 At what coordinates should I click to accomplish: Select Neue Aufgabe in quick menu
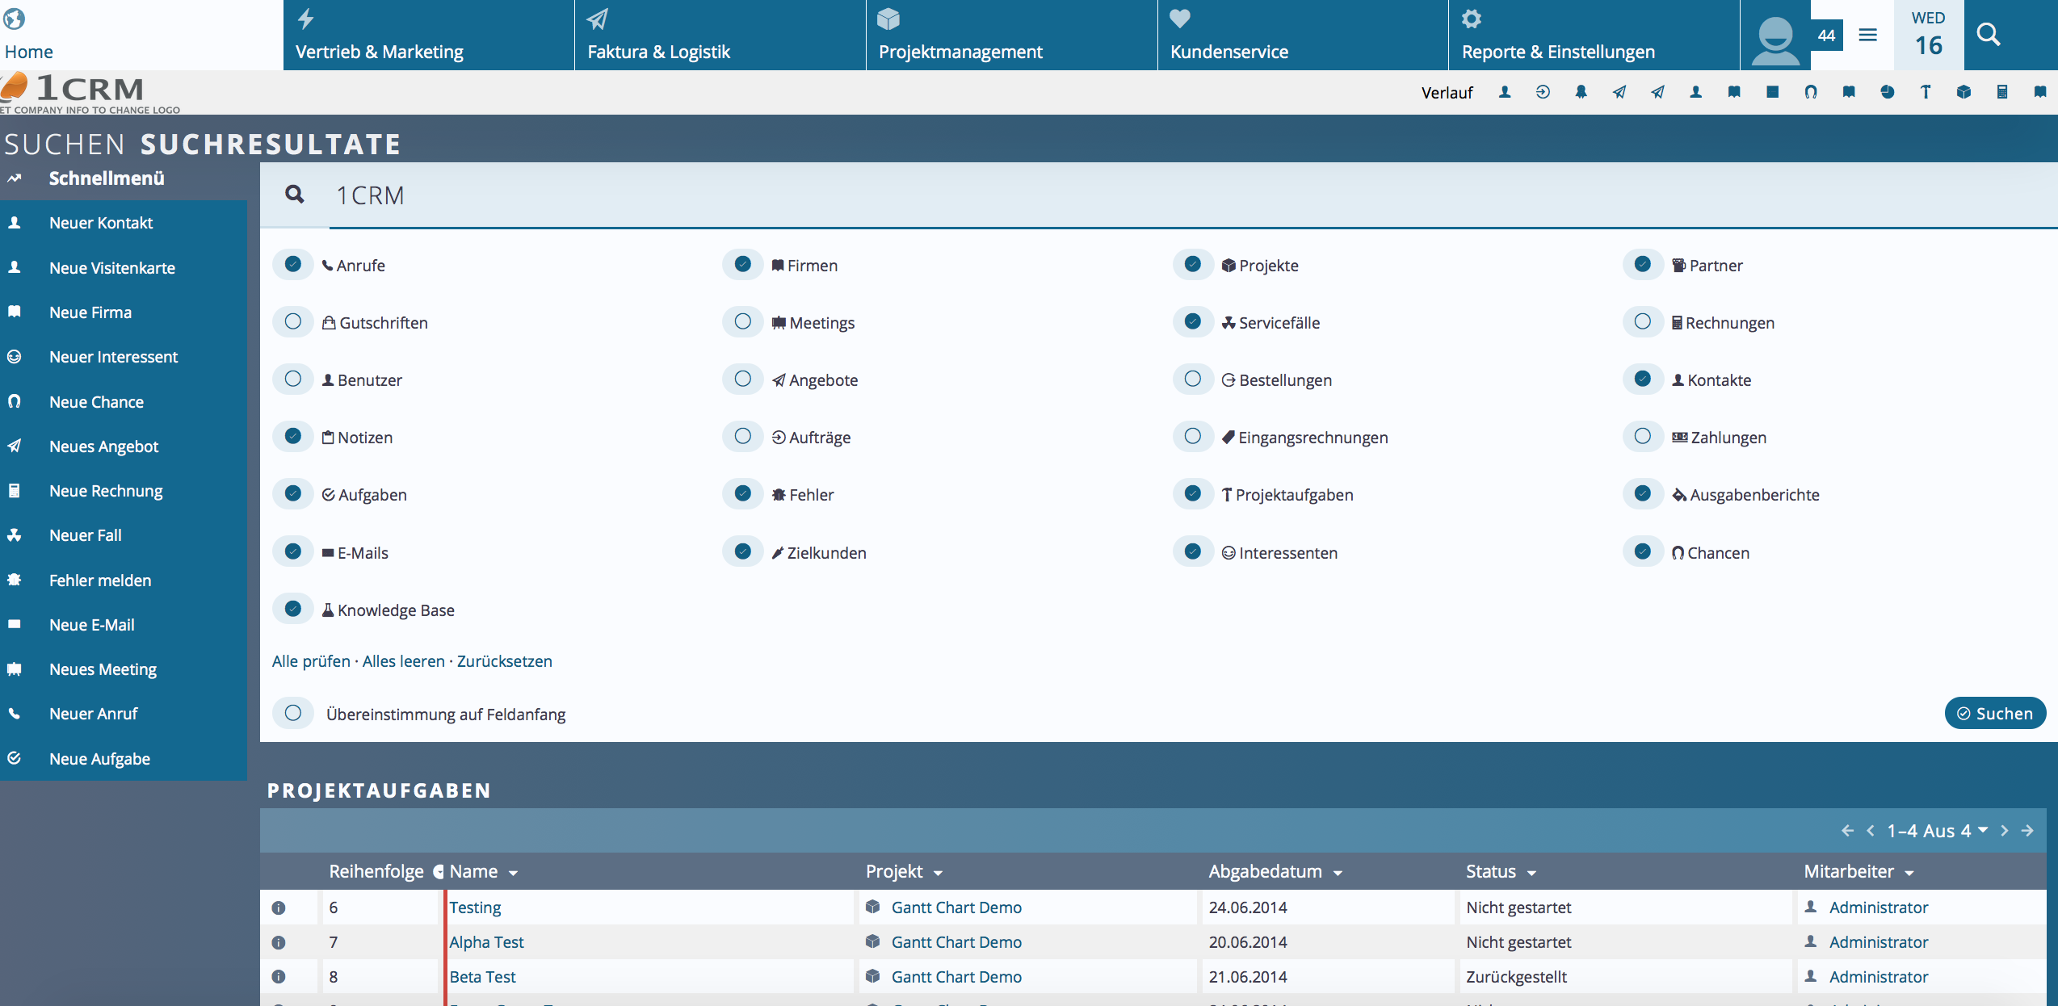click(x=124, y=759)
